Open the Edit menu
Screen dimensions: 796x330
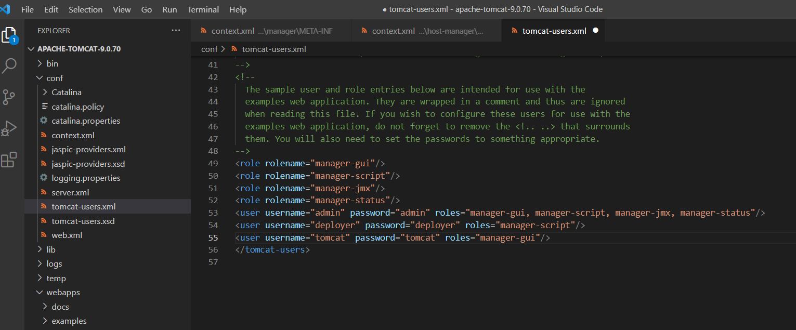tap(51, 9)
